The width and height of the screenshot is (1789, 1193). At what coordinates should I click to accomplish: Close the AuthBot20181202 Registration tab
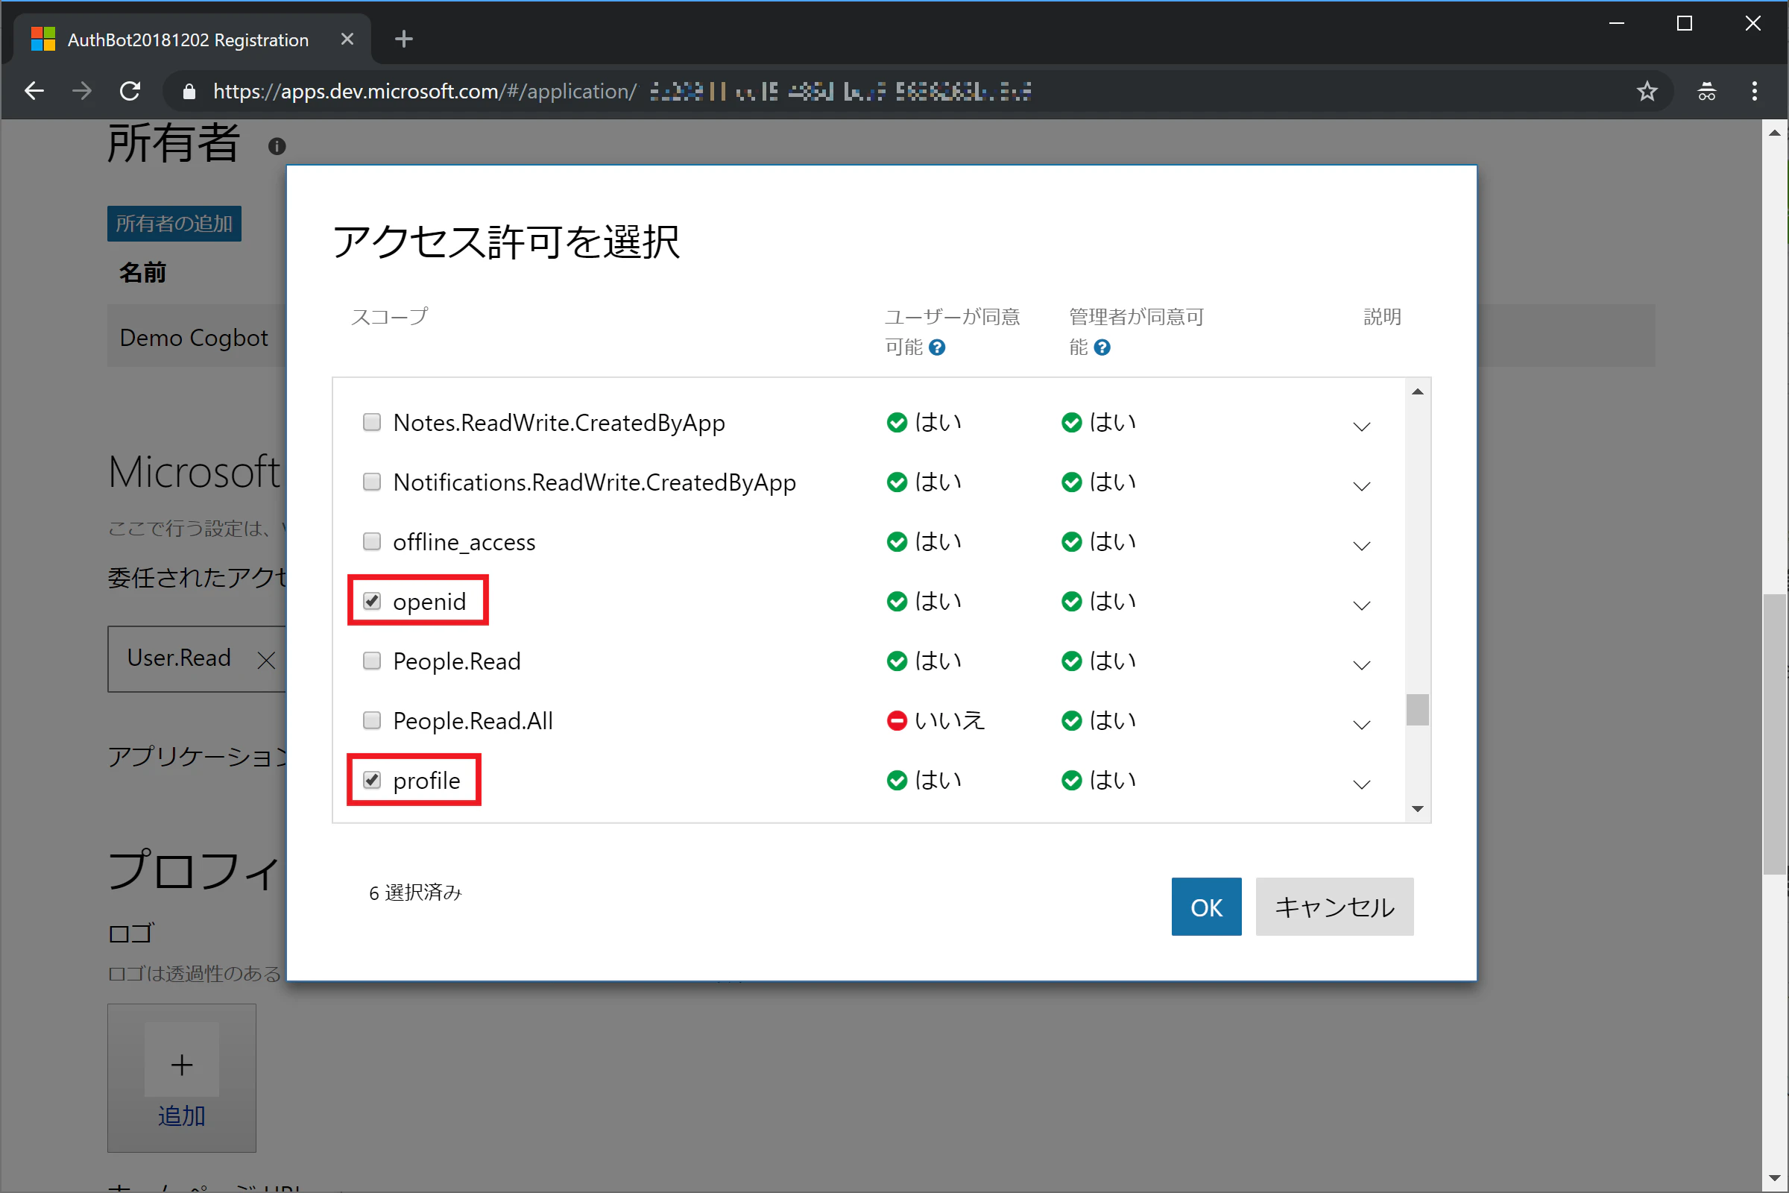(x=347, y=39)
